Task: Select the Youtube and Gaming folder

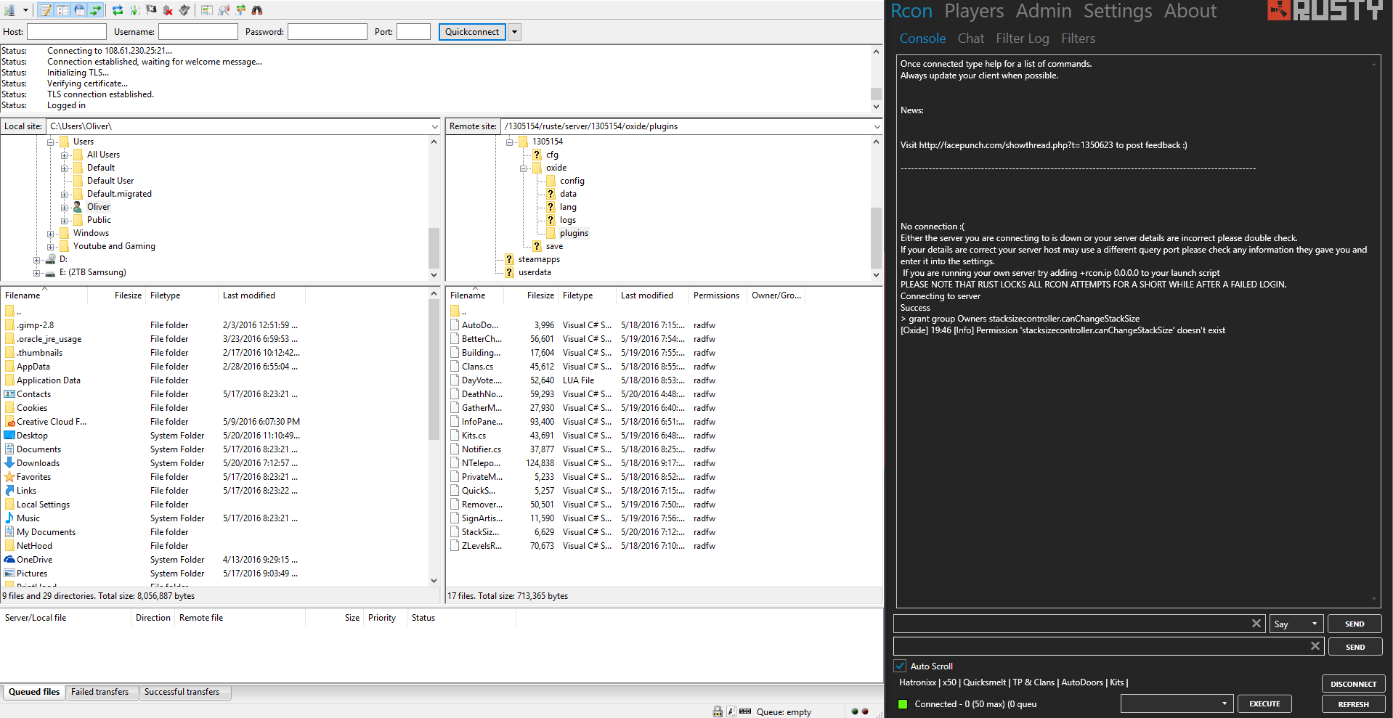Action: [x=114, y=247]
